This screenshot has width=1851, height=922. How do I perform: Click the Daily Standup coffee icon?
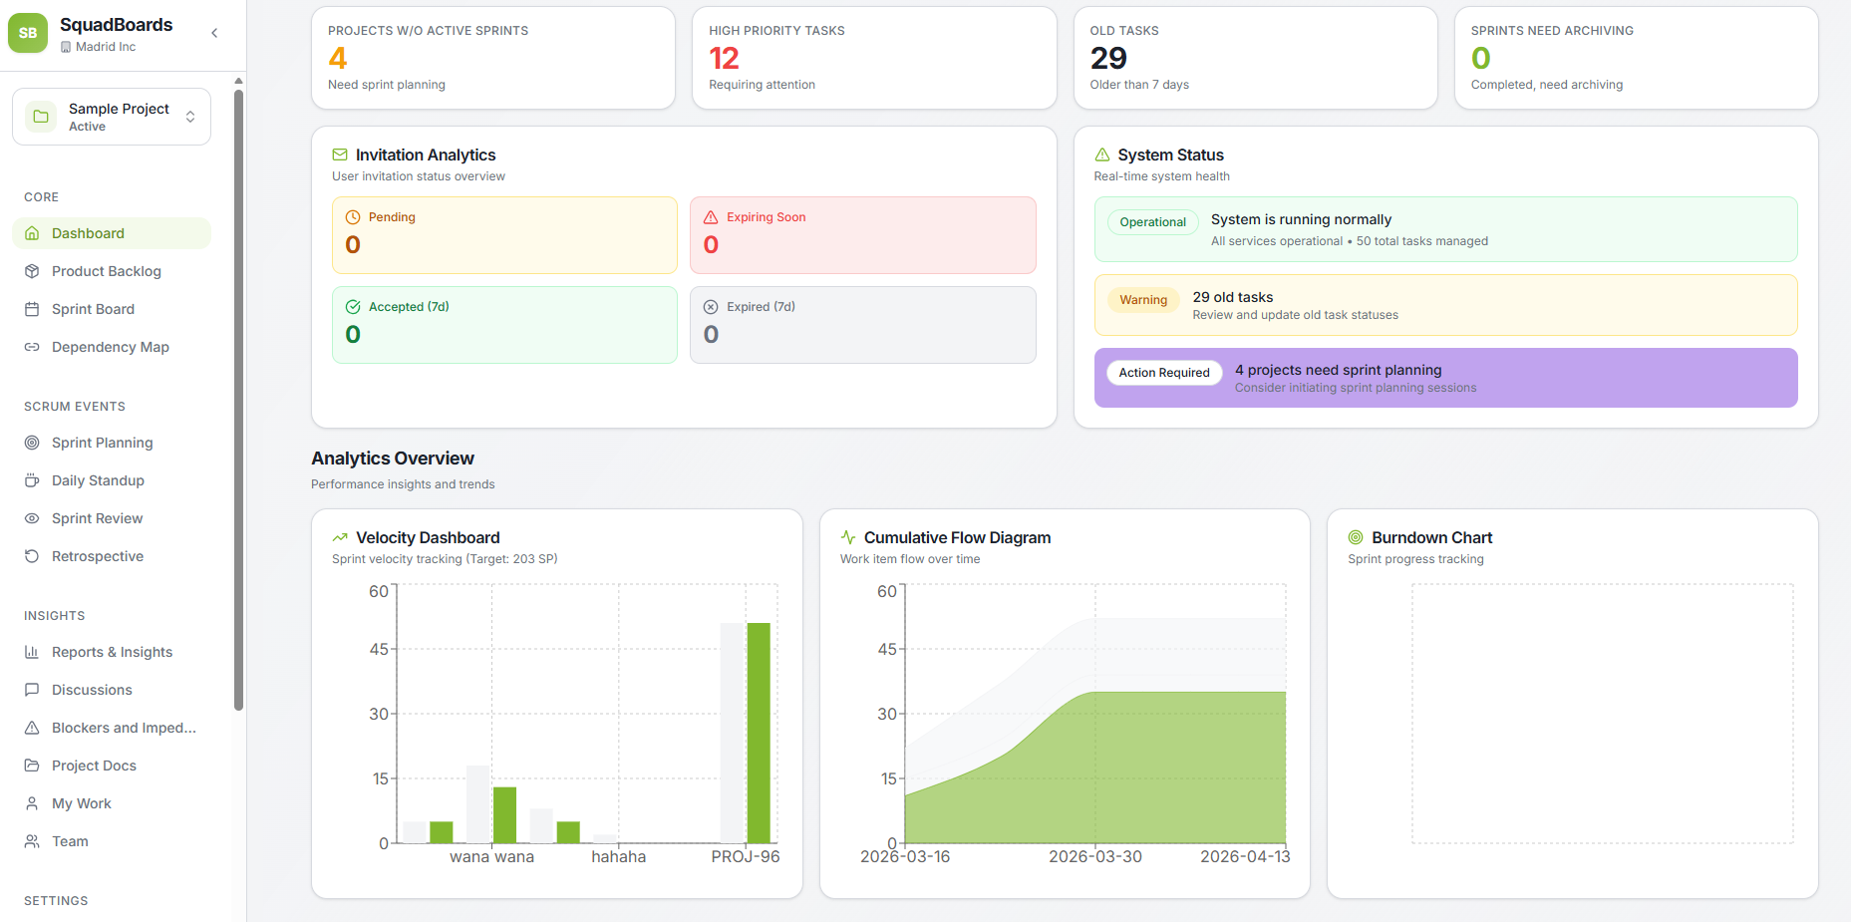(32, 480)
